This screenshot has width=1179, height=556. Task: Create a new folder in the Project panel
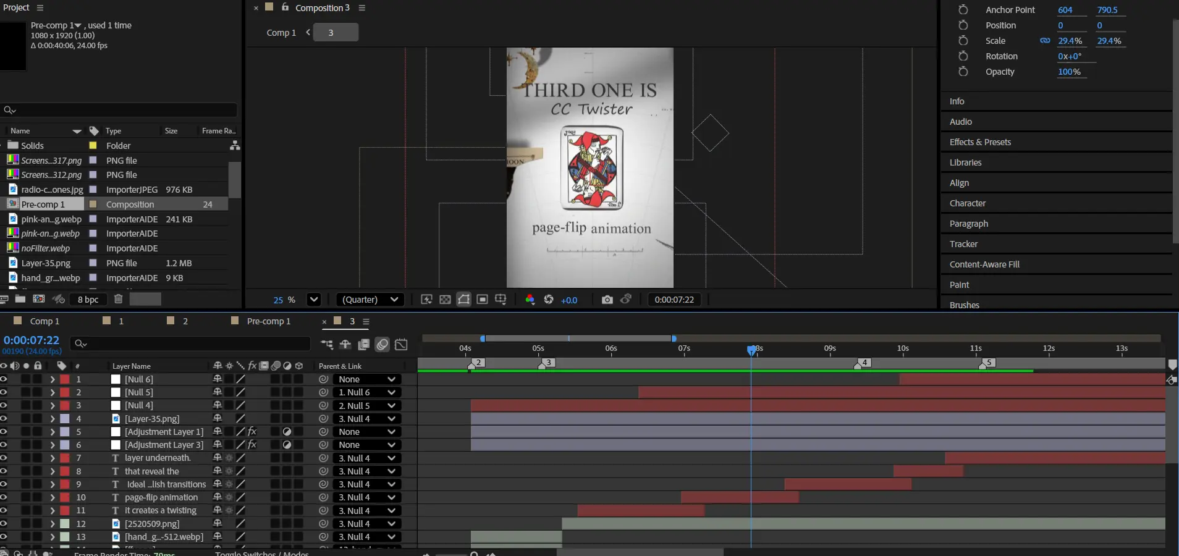point(20,299)
